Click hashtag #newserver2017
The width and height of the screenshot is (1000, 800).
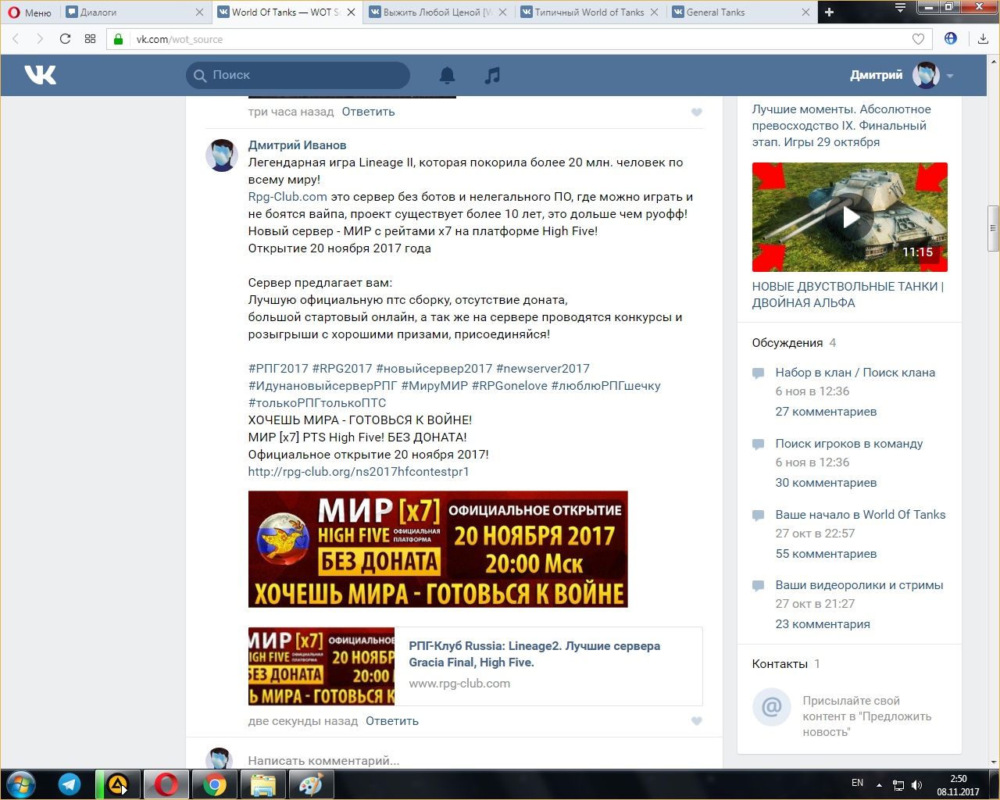[543, 369]
